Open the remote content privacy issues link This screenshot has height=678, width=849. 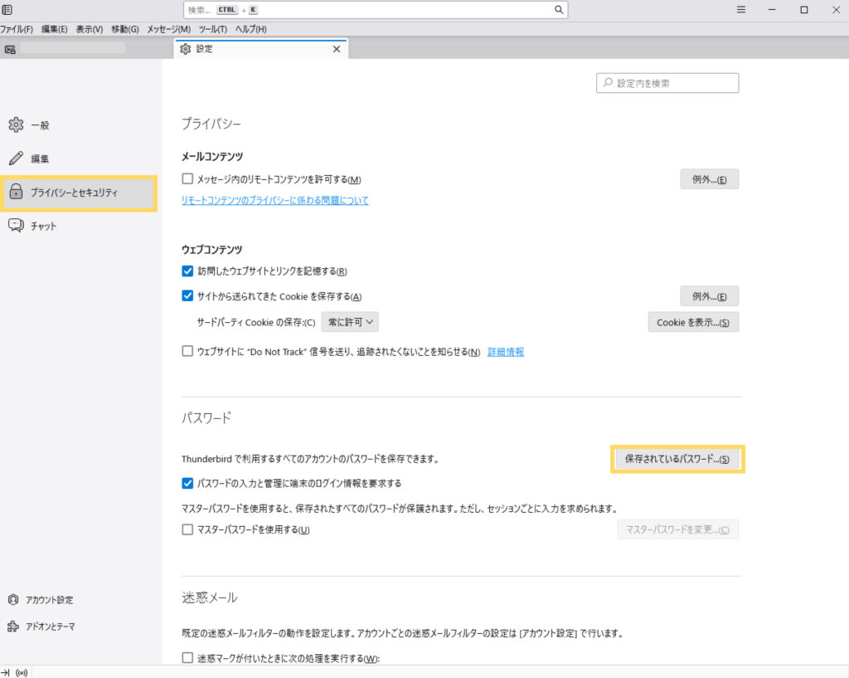[x=274, y=201]
